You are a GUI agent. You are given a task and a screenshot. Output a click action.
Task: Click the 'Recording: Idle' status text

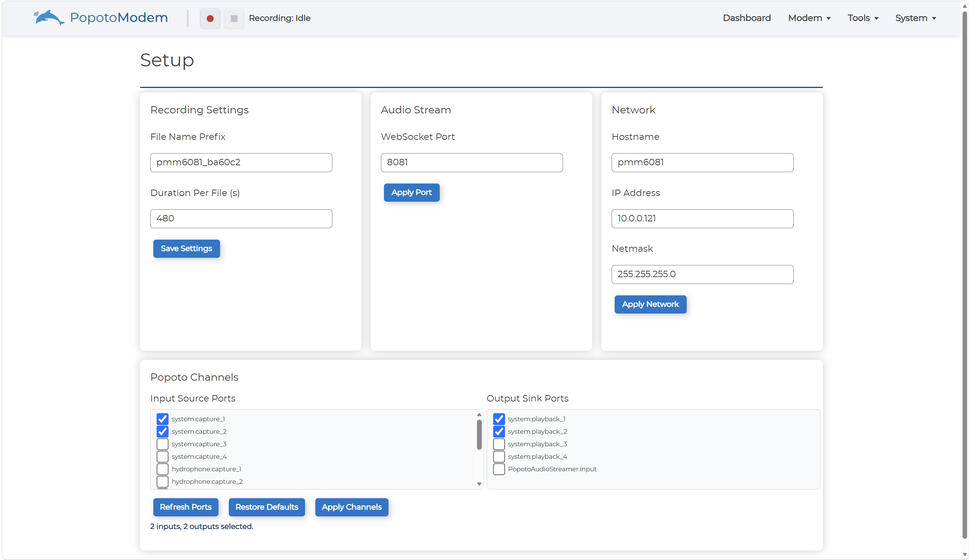tap(280, 18)
